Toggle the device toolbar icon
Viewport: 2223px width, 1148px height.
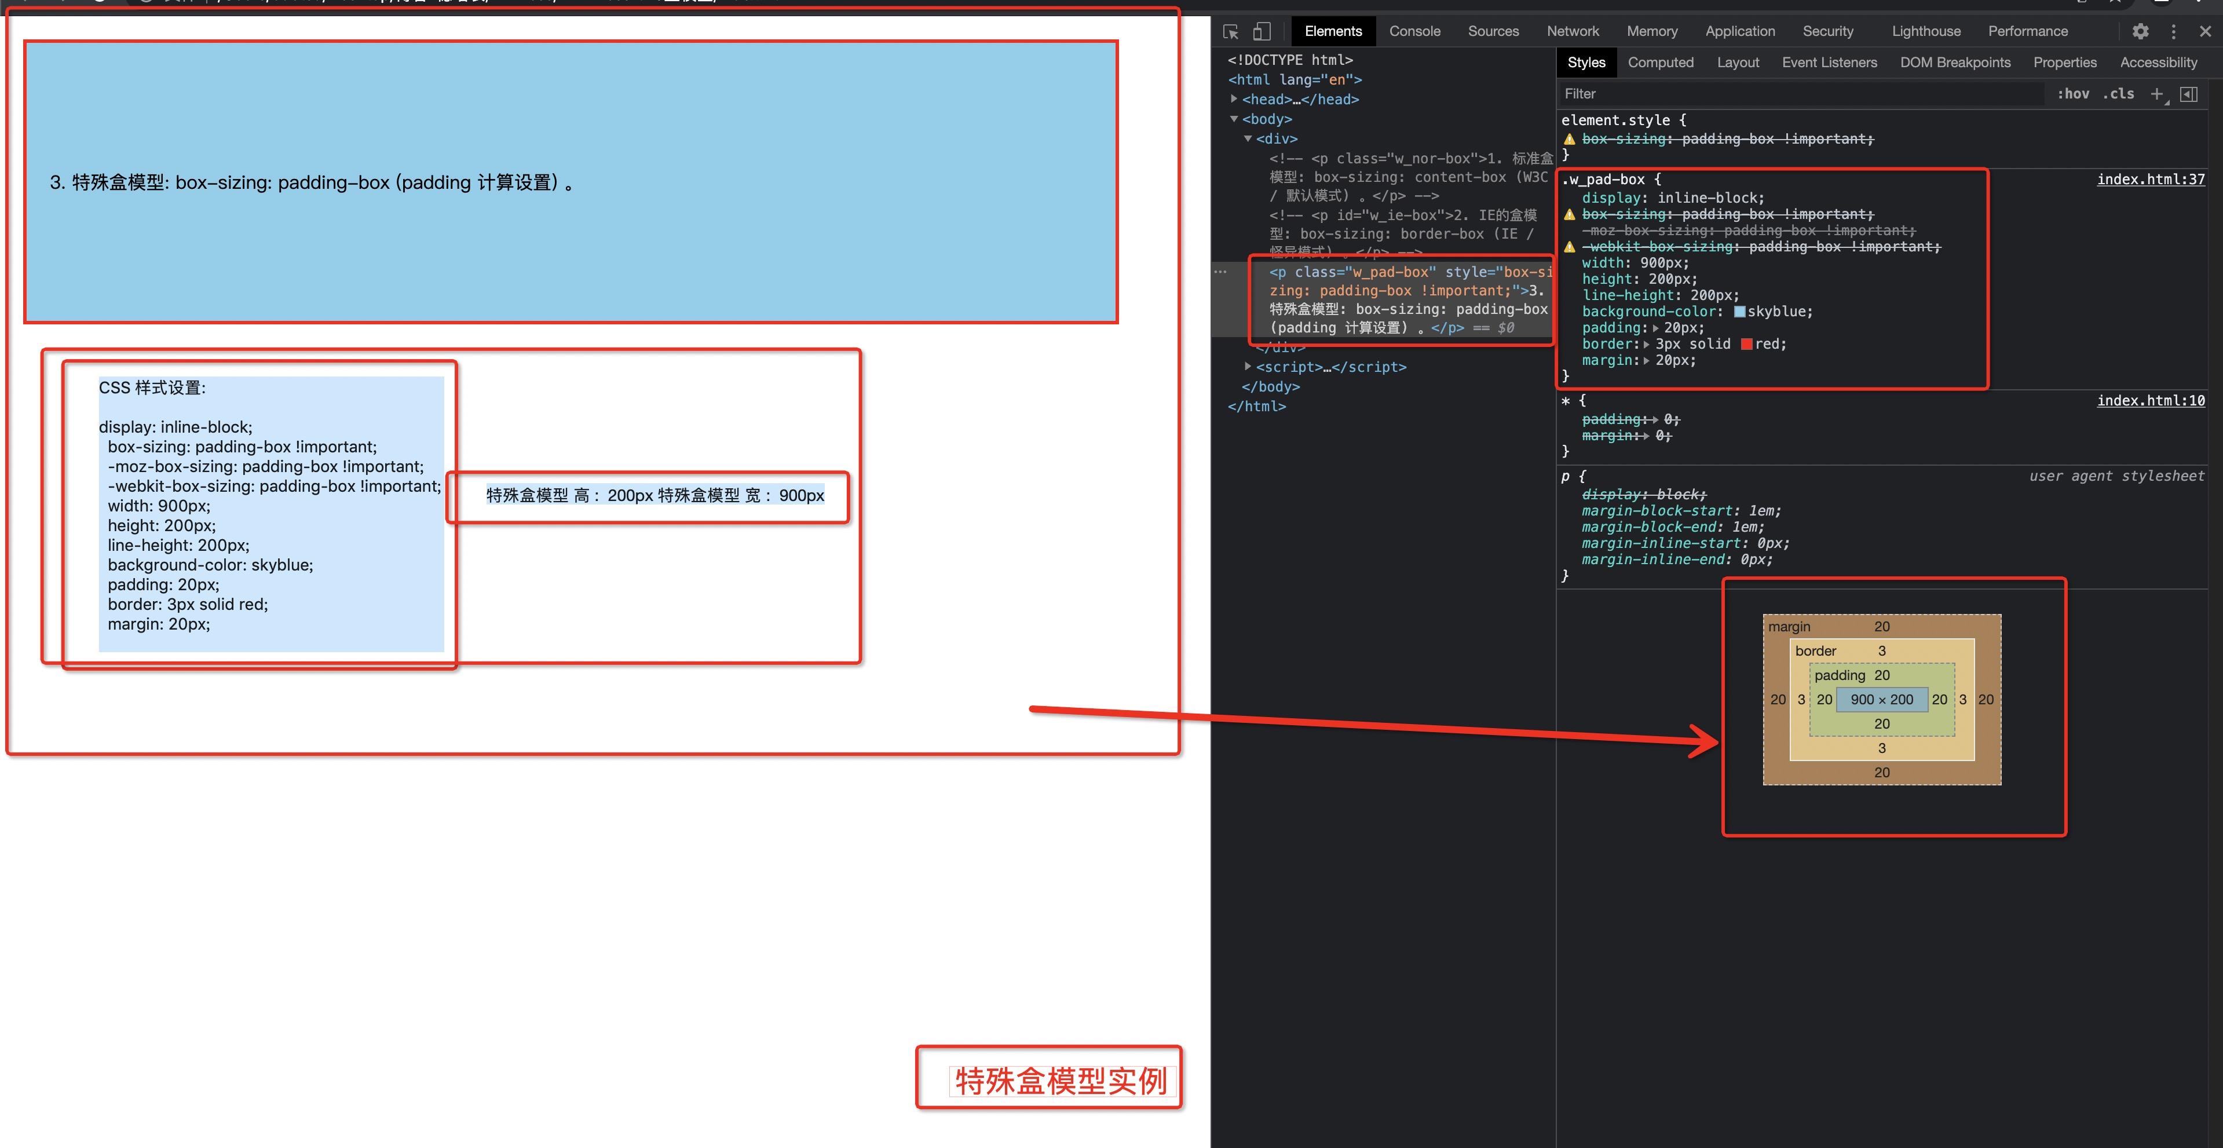pos(1262,31)
